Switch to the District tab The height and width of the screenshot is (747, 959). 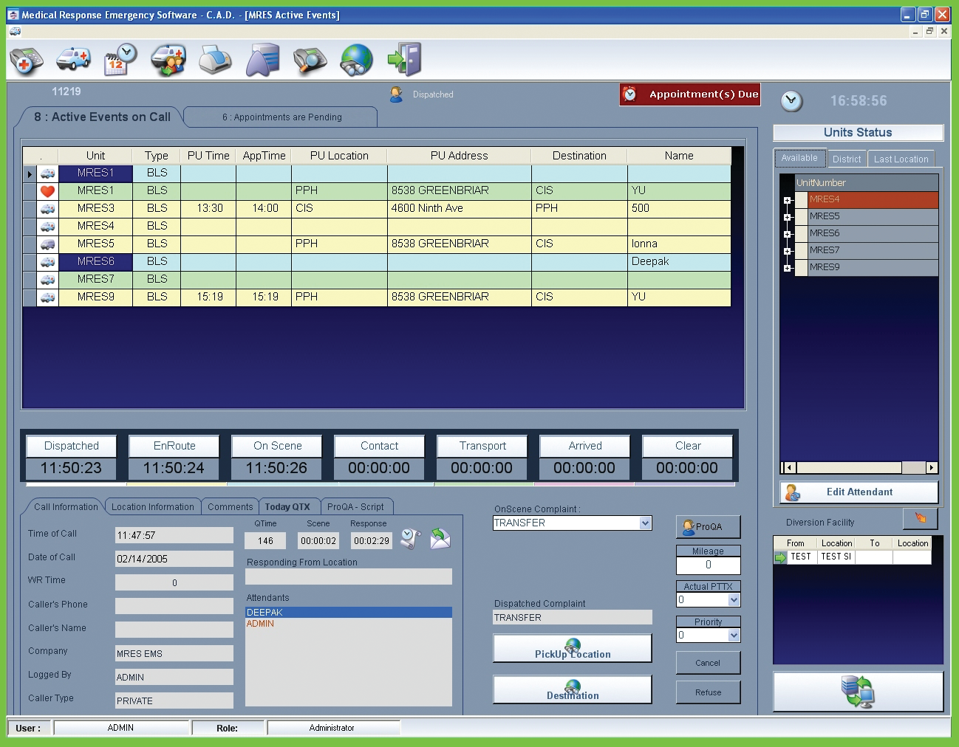click(846, 159)
